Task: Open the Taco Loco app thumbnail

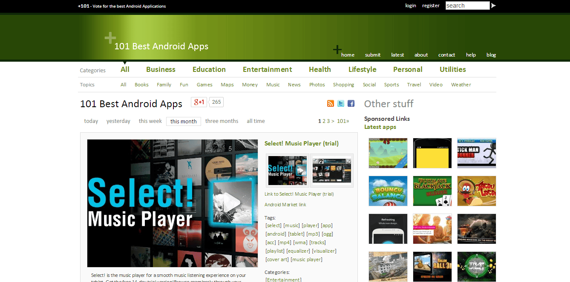Action: 477,191
